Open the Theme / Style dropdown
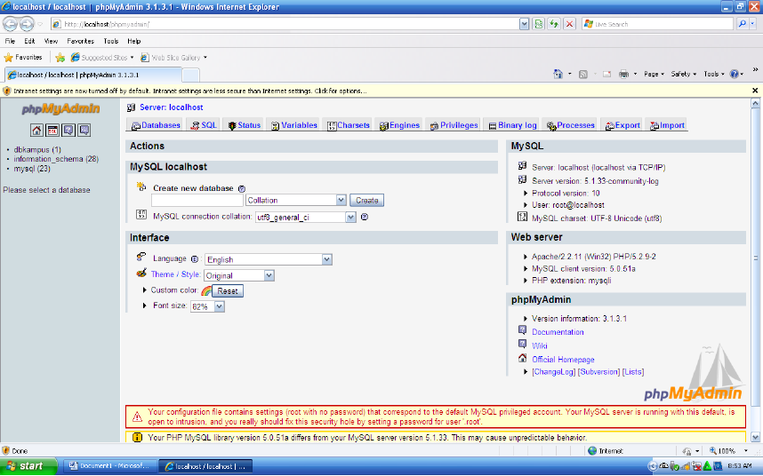 point(239,275)
